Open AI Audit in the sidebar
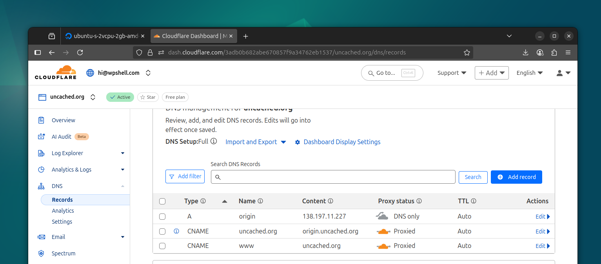The width and height of the screenshot is (601, 264). click(x=62, y=137)
